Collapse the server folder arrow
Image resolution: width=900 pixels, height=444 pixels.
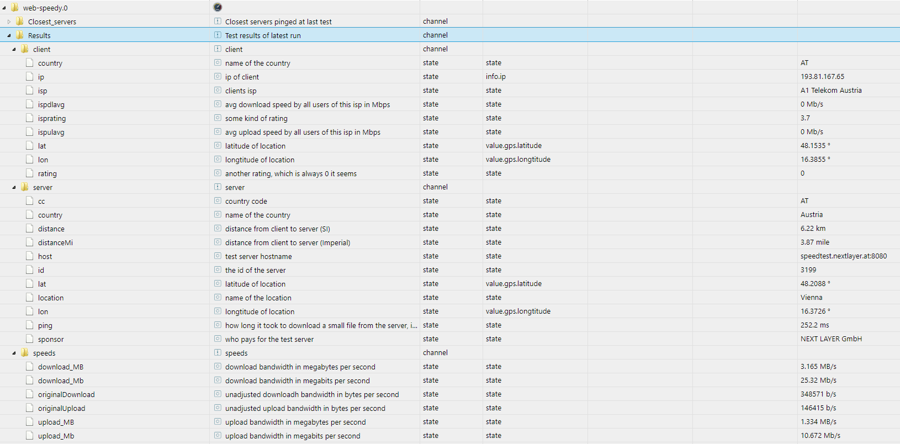coord(14,187)
